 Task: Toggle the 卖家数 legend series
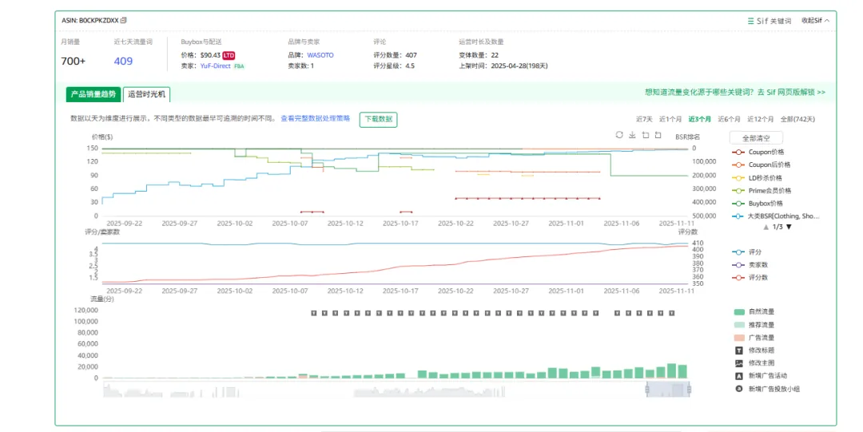click(750, 264)
